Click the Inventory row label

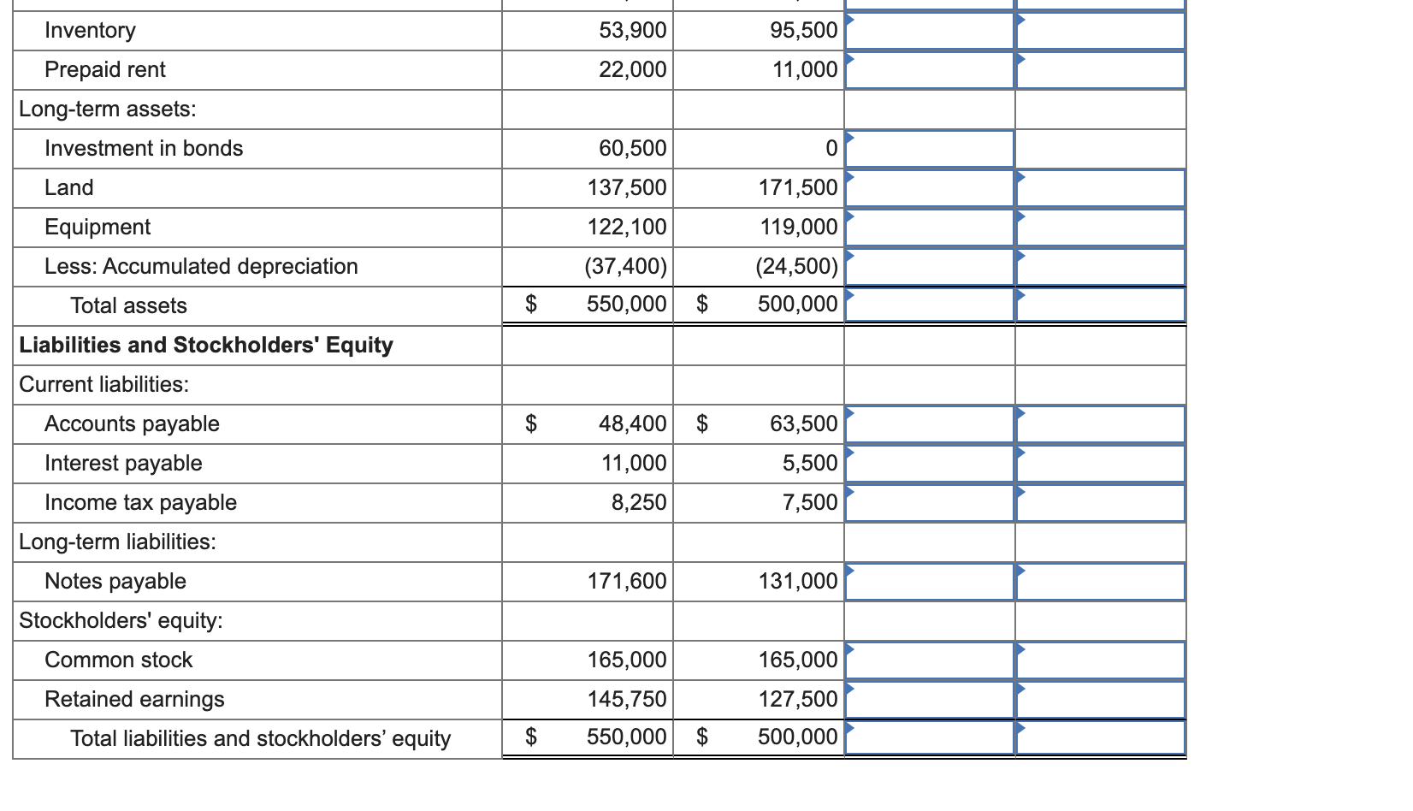[x=90, y=31]
